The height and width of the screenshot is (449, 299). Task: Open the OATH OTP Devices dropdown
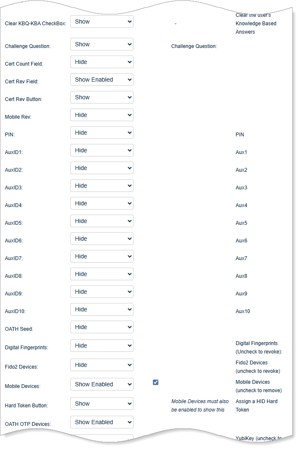point(101,422)
